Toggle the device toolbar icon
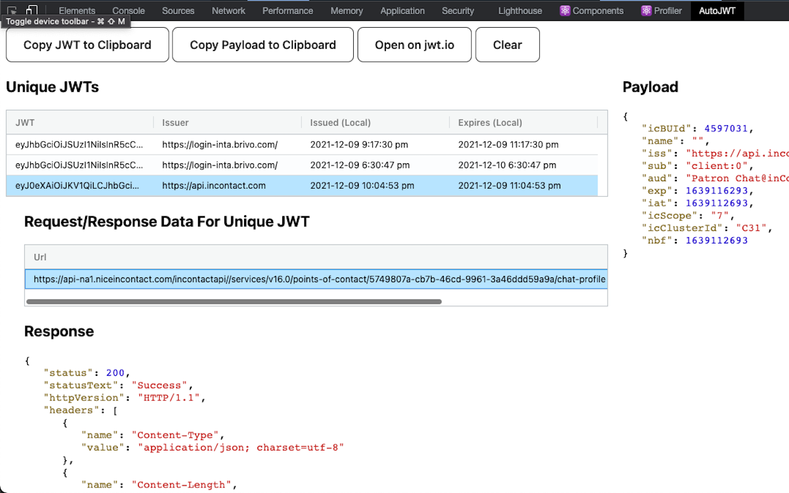This screenshot has height=493, width=789. 32,10
